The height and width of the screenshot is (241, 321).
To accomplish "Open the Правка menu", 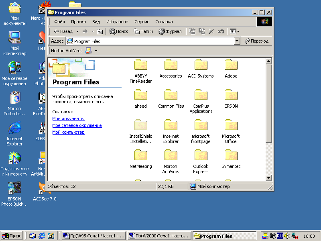I will [78, 22].
